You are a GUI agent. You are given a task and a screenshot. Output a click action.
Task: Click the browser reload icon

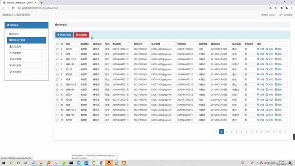click(x=13, y=8)
